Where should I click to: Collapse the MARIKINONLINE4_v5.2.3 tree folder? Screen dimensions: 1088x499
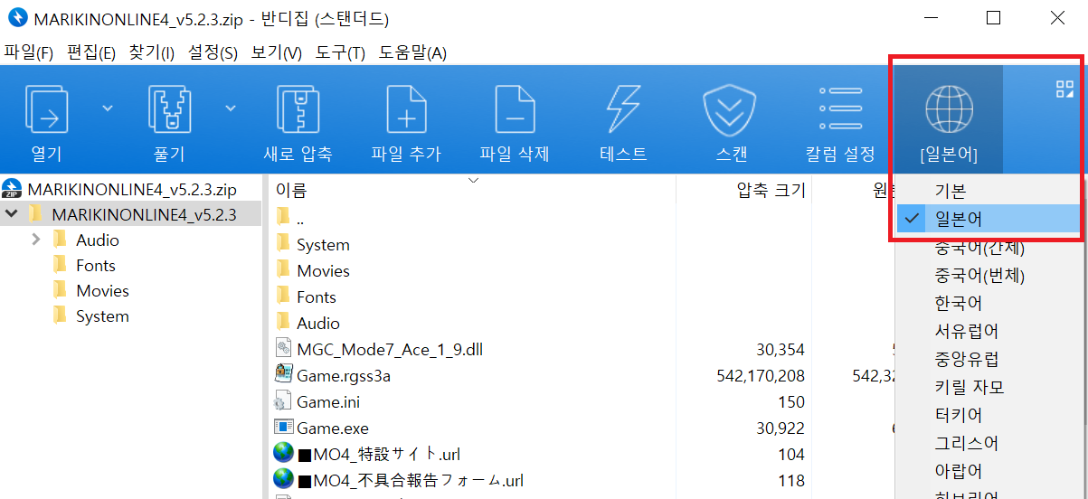[x=11, y=214]
